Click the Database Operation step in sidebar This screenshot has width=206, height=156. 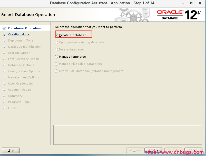(25, 28)
